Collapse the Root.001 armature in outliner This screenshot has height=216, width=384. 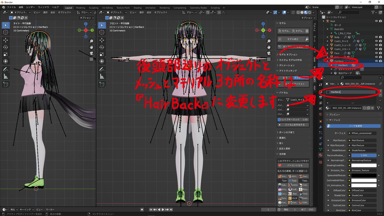328,29
